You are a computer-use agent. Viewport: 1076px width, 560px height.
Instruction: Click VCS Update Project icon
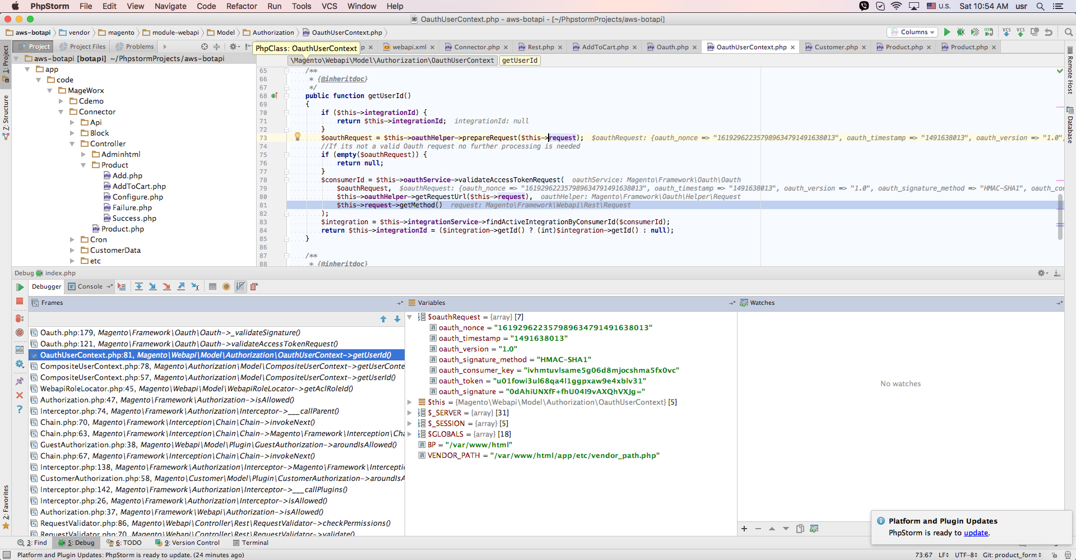[x=1007, y=32]
